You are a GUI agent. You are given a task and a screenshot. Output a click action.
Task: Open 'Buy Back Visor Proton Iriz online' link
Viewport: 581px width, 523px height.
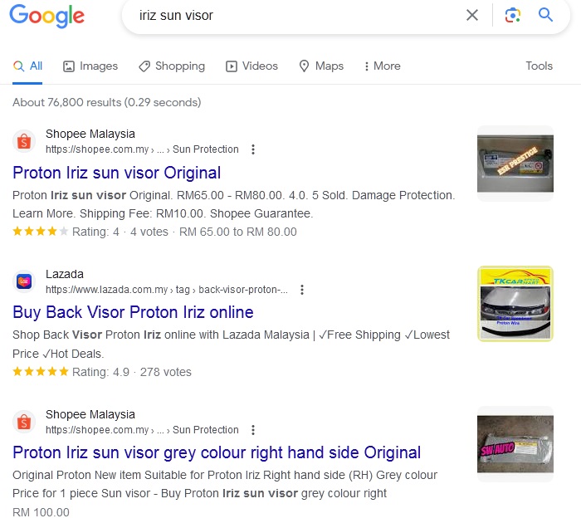tap(133, 312)
